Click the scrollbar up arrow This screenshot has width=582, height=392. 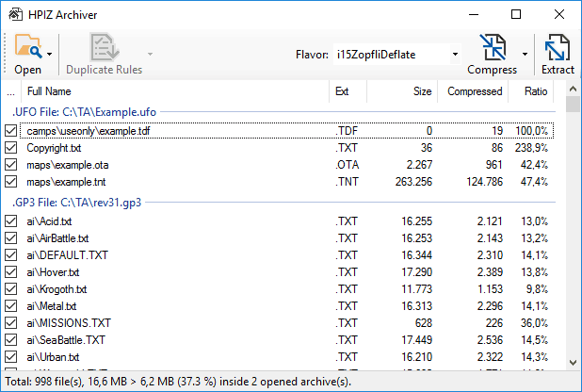[574, 90]
